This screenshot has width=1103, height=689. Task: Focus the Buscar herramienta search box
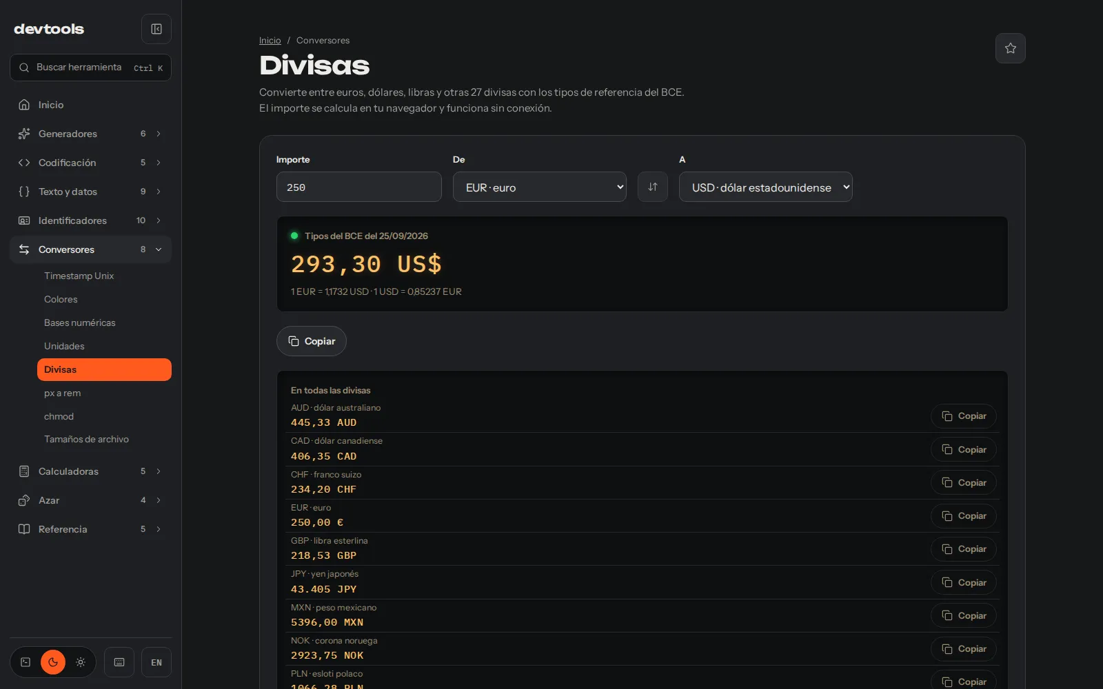pos(90,68)
